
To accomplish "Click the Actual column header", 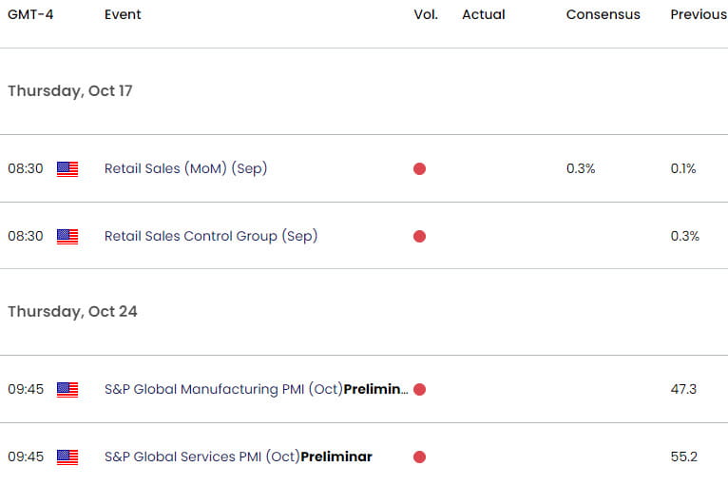I will point(484,15).
